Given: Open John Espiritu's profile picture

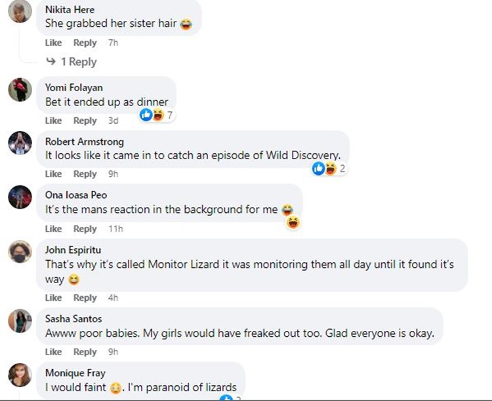Looking at the screenshot, I should click(20, 252).
